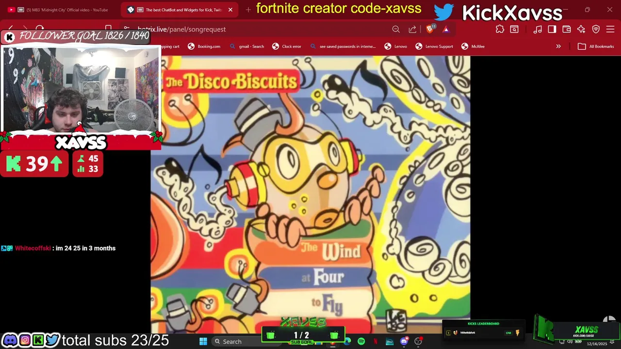This screenshot has width=621, height=349.
Task: Open Spotify from the taskbar
Action: [x=361, y=341]
